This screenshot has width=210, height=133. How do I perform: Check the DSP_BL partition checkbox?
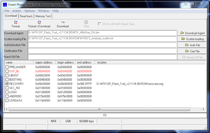pos(7,71)
